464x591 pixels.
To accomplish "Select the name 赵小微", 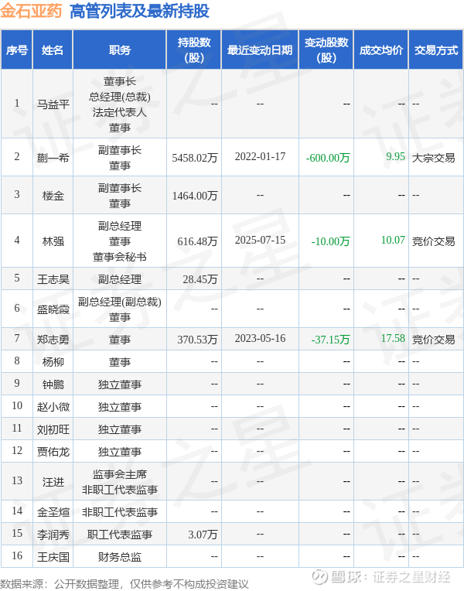I will point(53,407).
